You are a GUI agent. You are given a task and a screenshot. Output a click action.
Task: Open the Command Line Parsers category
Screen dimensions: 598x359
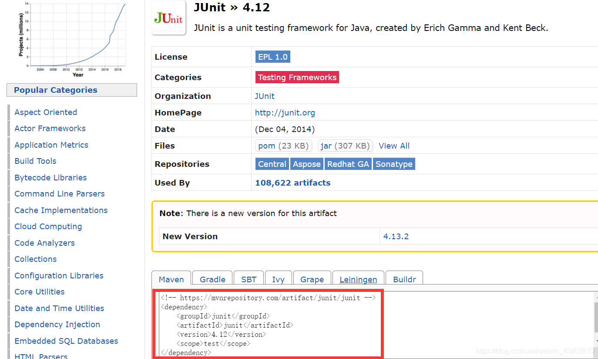(x=60, y=194)
